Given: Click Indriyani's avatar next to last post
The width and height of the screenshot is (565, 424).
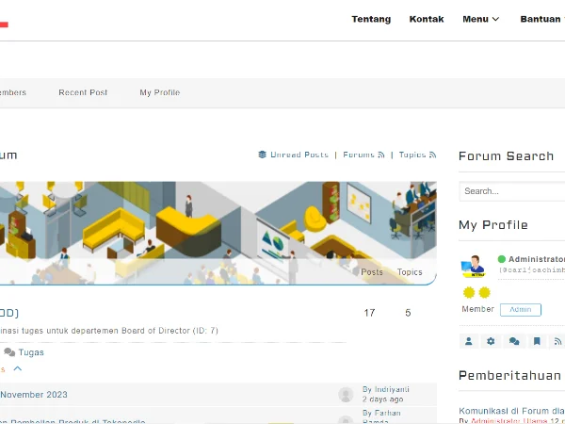Looking at the screenshot, I should [346, 394].
